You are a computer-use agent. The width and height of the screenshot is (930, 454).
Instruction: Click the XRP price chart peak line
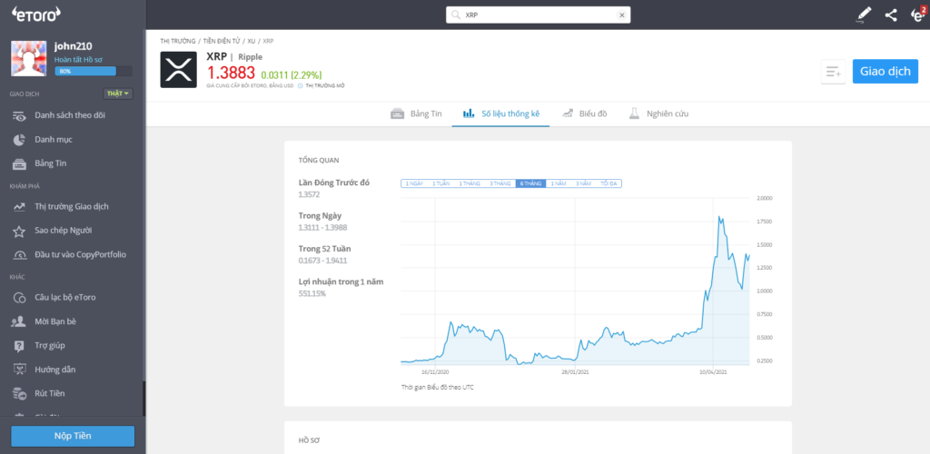[x=719, y=217]
